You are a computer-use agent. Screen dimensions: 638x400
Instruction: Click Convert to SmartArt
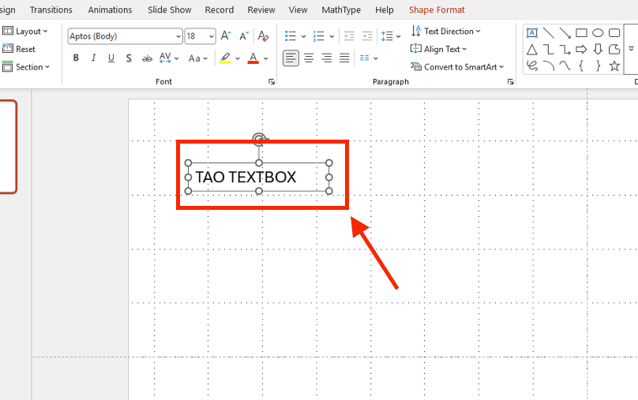click(x=457, y=67)
